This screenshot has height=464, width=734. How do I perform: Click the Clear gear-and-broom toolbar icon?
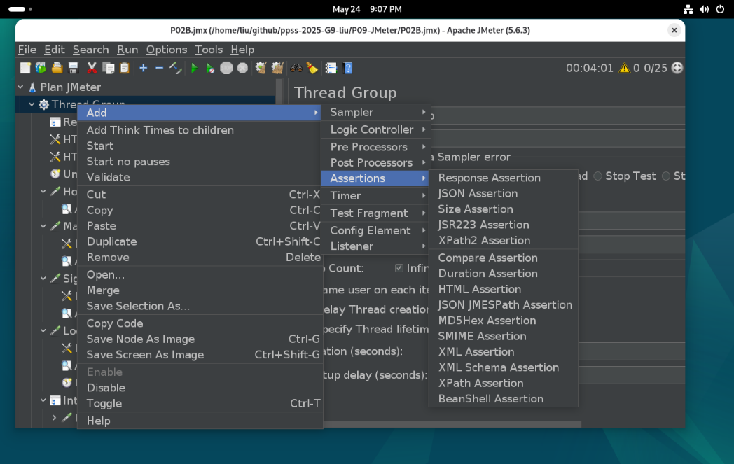click(x=261, y=69)
